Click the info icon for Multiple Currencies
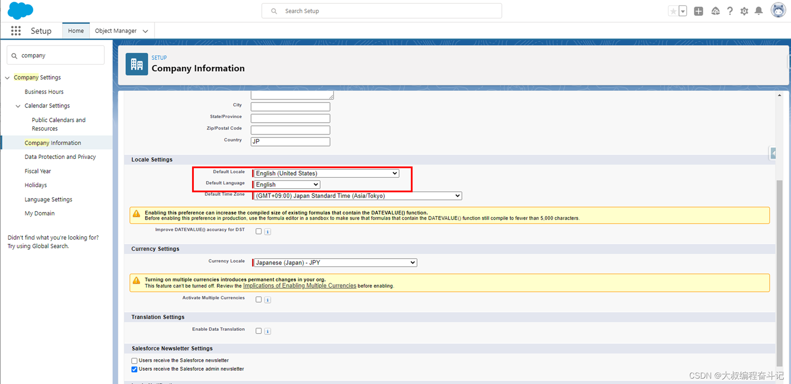791x384 pixels. pos(267,300)
